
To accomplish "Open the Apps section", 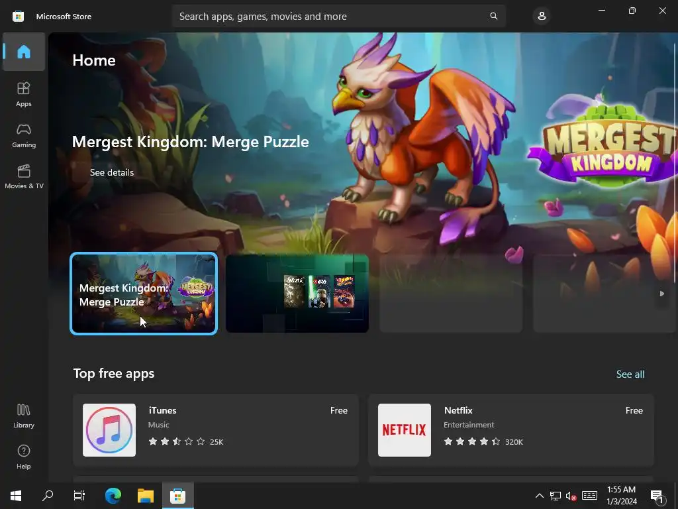I will 24,94.
